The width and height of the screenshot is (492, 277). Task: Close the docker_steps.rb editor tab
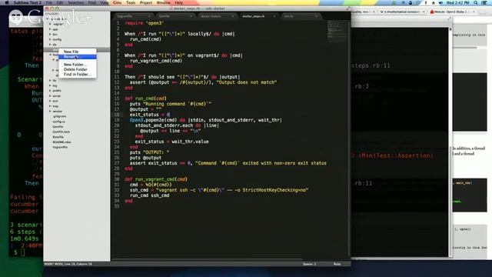click(x=274, y=16)
